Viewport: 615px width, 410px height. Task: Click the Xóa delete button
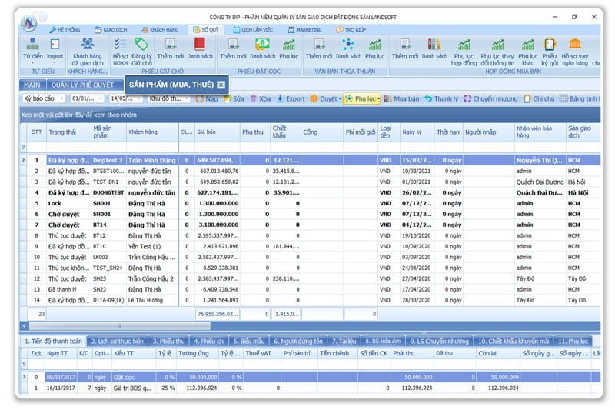pos(261,99)
